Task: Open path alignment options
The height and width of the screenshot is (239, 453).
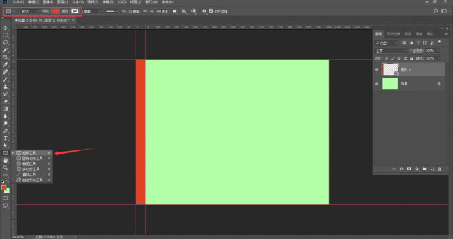Action: tap(184, 12)
